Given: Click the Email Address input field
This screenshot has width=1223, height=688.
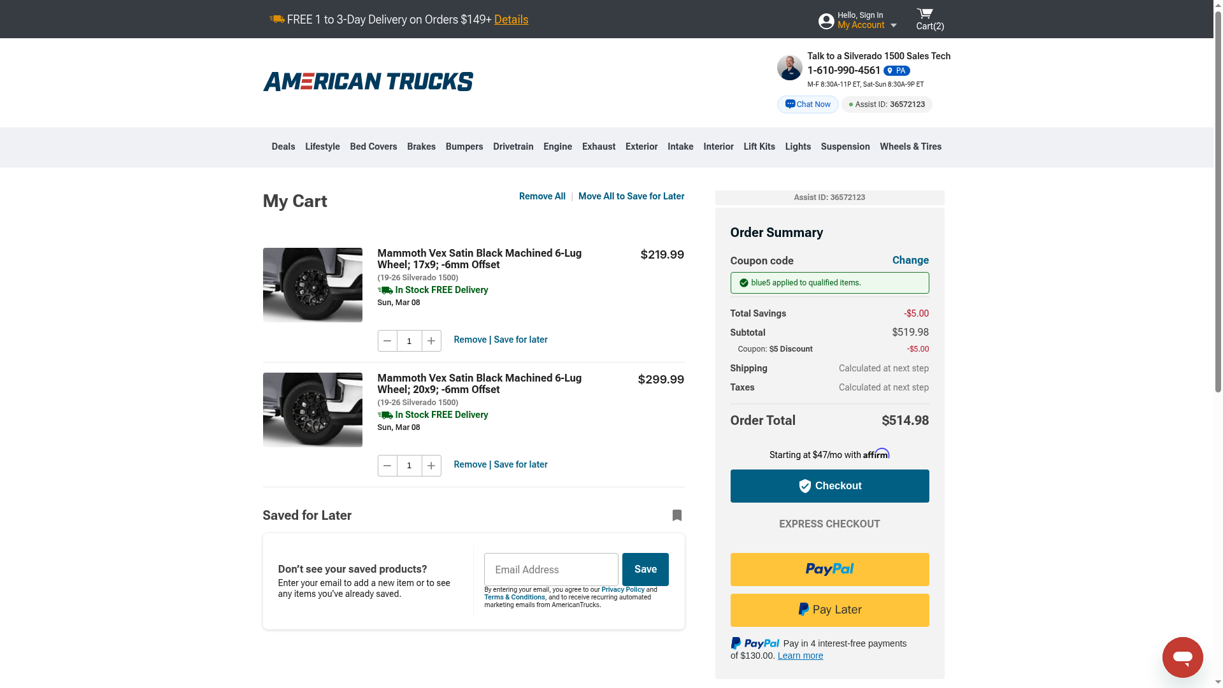Looking at the screenshot, I should [x=551, y=570].
